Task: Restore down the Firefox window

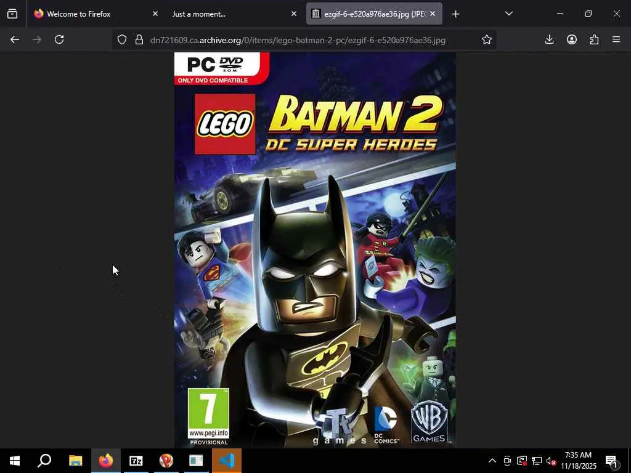Action: point(588,14)
